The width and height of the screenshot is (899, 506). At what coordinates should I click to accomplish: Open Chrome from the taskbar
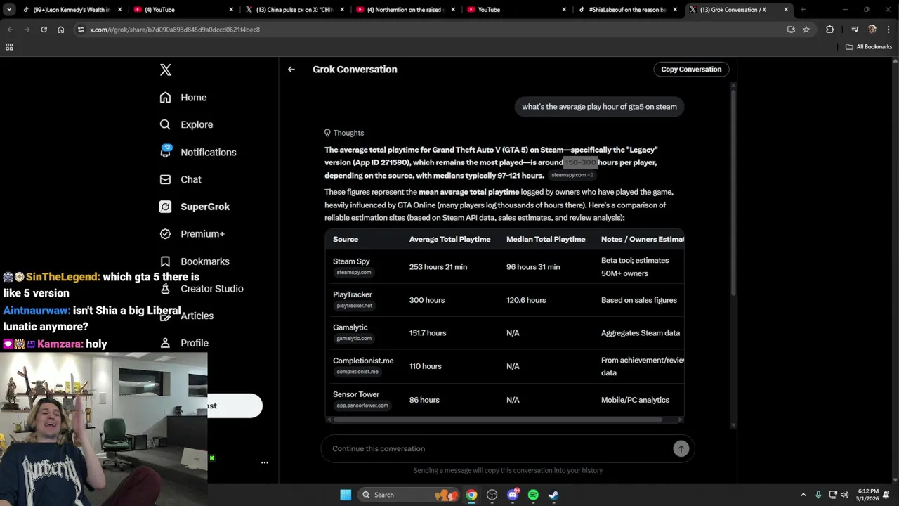(x=471, y=495)
